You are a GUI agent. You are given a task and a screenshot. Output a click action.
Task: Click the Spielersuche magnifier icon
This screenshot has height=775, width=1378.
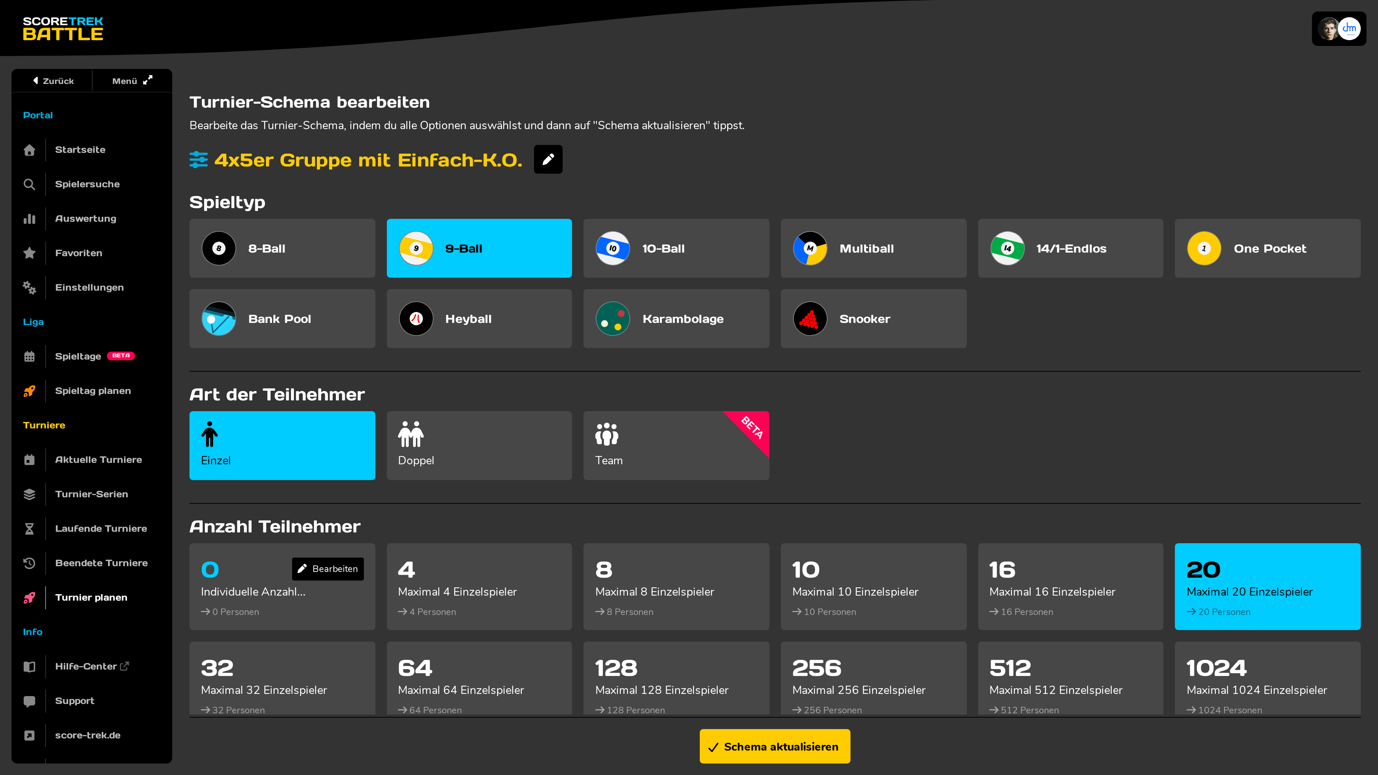tap(29, 184)
